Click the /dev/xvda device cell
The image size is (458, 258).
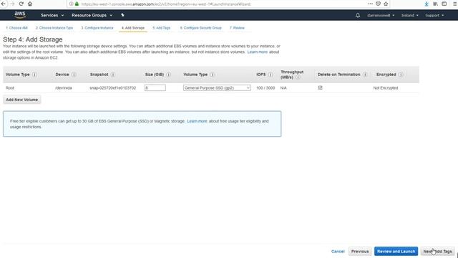[x=64, y=87]
